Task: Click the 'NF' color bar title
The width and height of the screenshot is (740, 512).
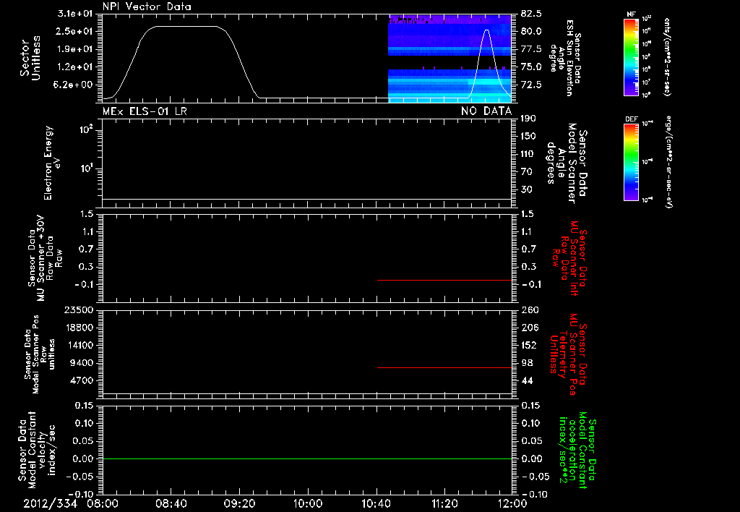Action: tap(632, 14)
